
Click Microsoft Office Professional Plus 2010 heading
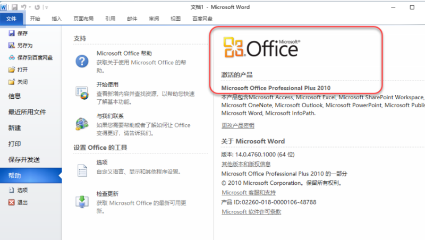pos(276,88)
